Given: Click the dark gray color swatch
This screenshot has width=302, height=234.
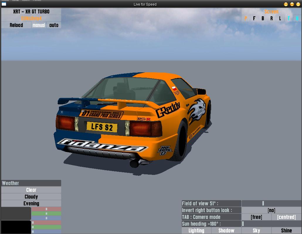Looking at the screenshot, I should [x=16, y=213].
